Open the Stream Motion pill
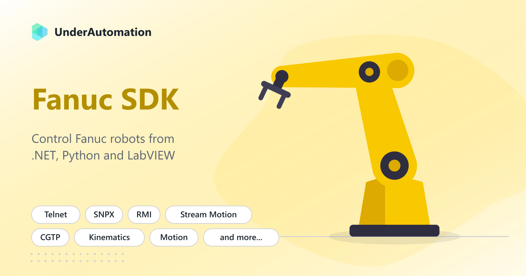 [x=208, y=215]
